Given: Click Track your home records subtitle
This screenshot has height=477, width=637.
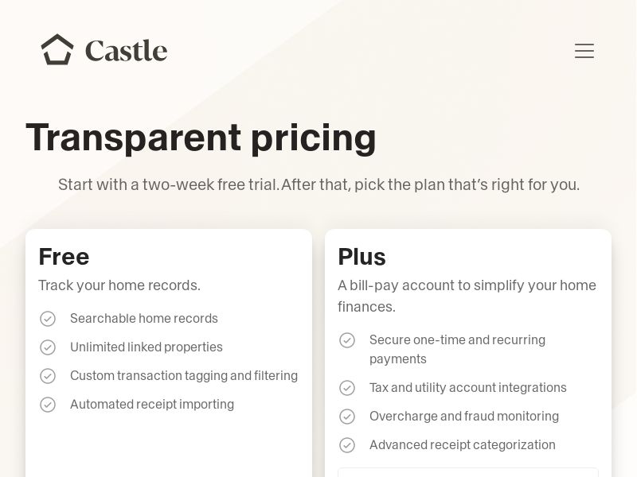Looking at the screenshot, I should (x=119, y=285).
